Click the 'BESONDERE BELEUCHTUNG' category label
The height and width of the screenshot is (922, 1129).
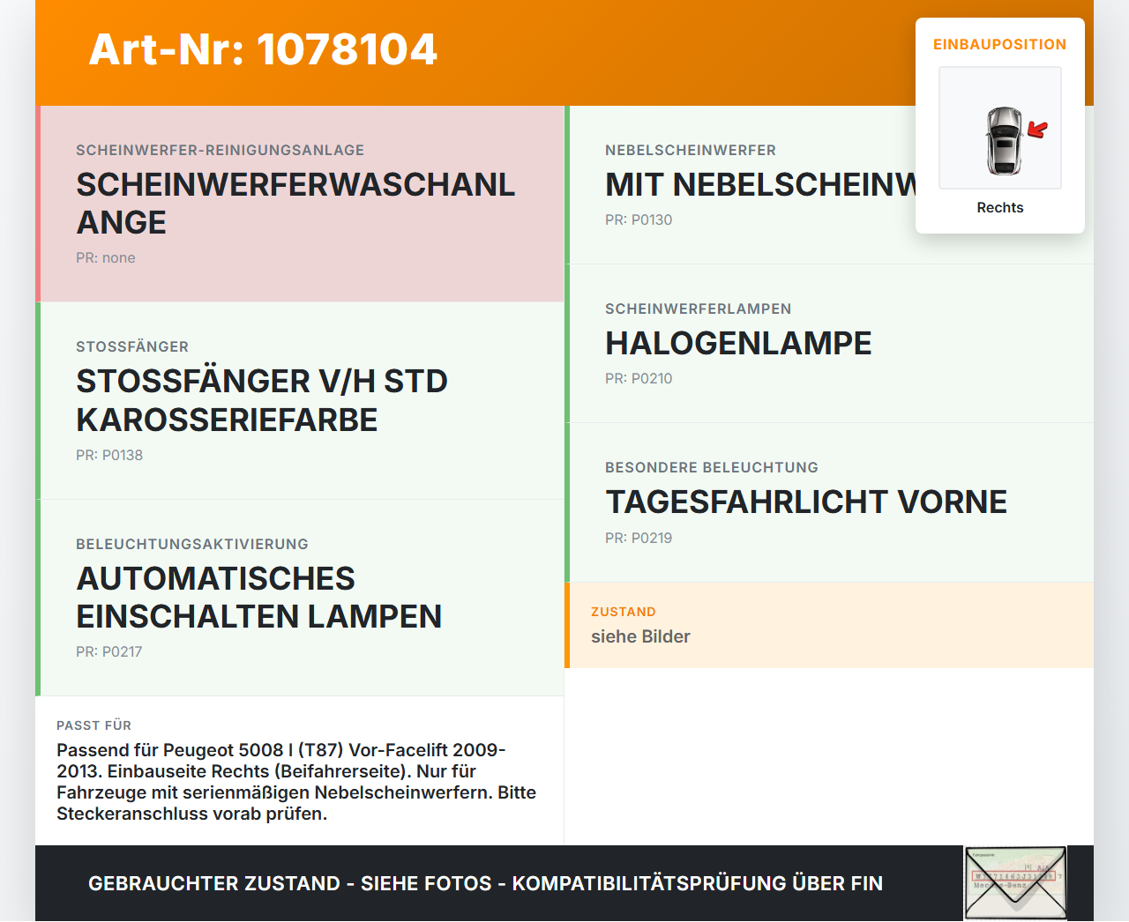click(x=712, y=467)
